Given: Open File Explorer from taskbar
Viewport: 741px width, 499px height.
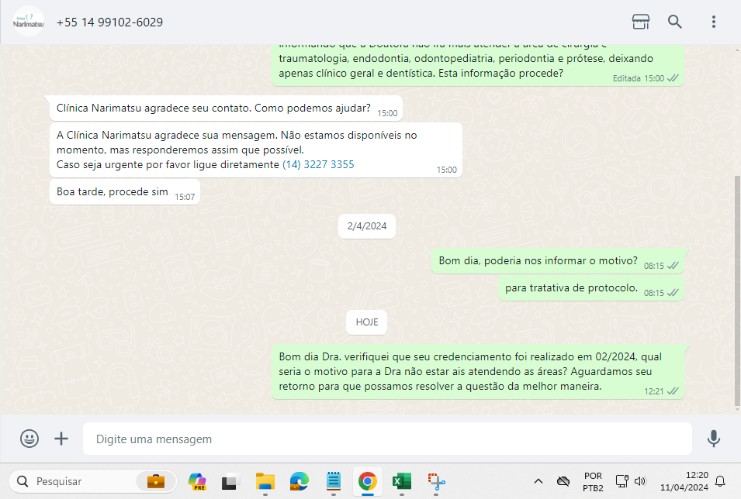Looking at the screenshot, I should pyautogui.click(x=265, y=481).
